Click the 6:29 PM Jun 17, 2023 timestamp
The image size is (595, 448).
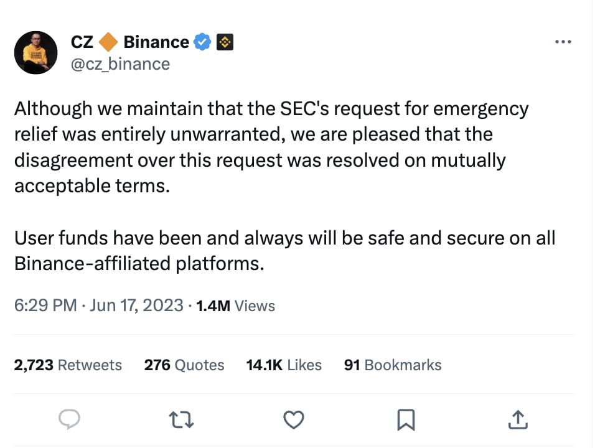click(x=99, y=306)
